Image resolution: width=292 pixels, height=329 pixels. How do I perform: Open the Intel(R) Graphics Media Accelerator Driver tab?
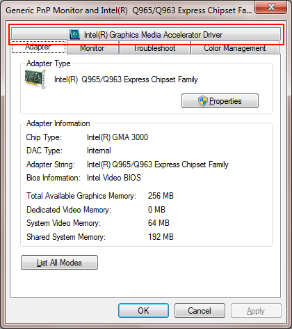(x=146, y=34)
